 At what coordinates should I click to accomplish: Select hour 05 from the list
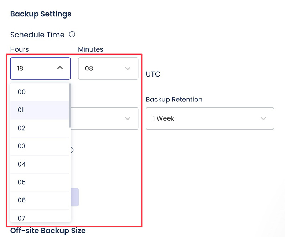[40, 182]
